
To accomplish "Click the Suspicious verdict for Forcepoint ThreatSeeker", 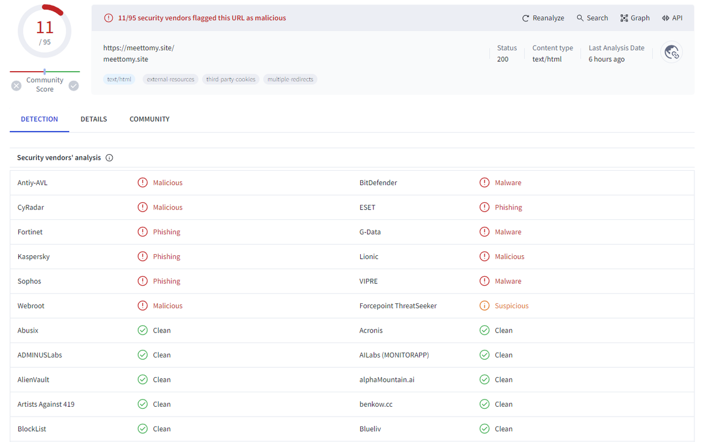I will (512, 306).
